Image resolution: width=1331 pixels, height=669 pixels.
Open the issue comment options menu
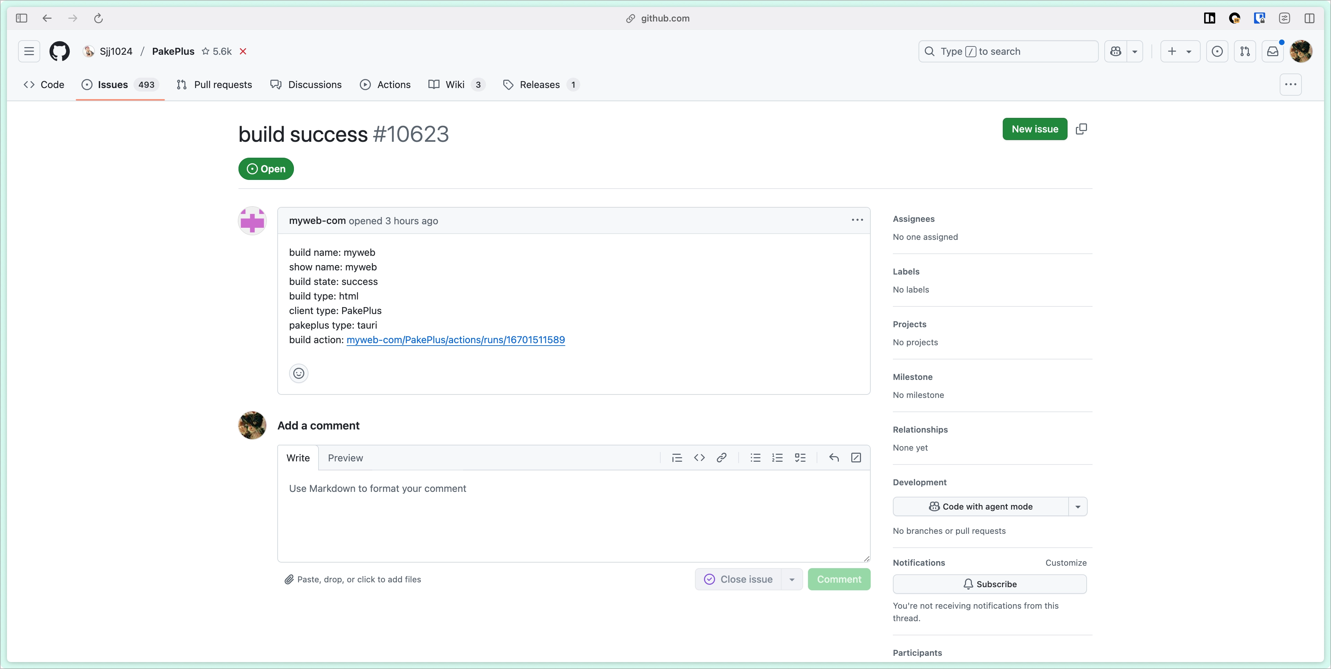coord(857,220)
